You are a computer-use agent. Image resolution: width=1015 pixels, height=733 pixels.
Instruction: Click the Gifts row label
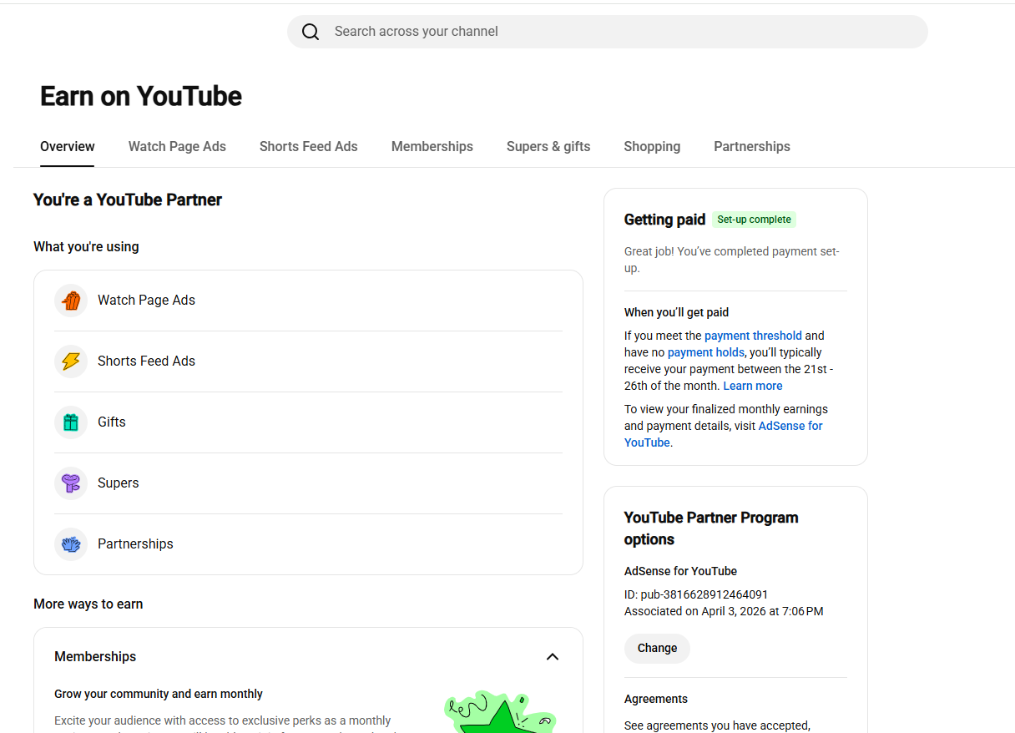[112, 422]
